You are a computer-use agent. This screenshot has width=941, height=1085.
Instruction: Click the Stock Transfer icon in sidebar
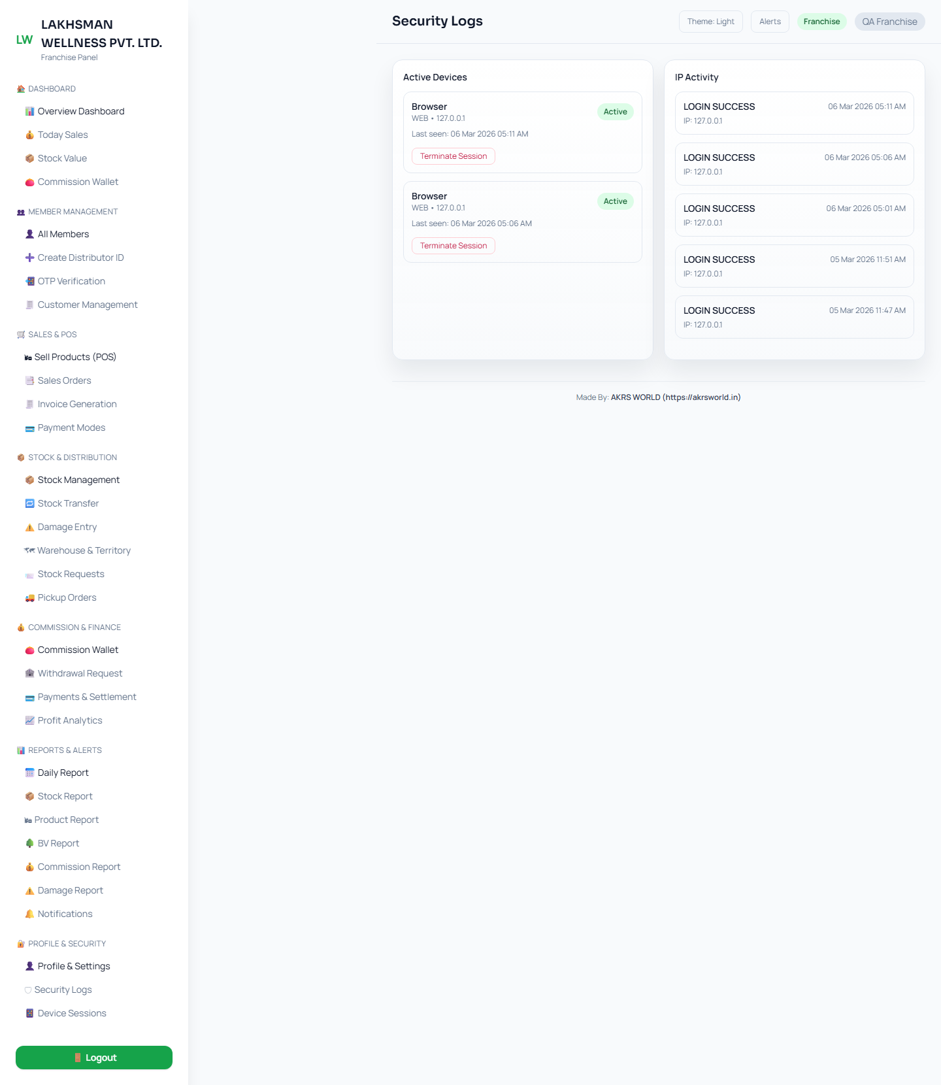pyautogui.click(x=29, y=504)
